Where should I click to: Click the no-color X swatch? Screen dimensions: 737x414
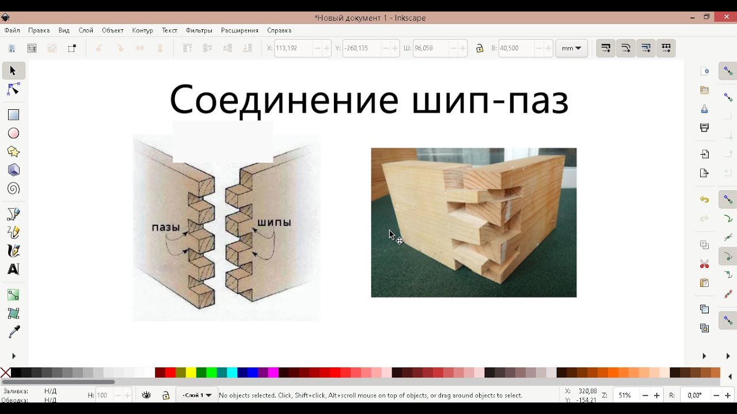coord(6,373)
